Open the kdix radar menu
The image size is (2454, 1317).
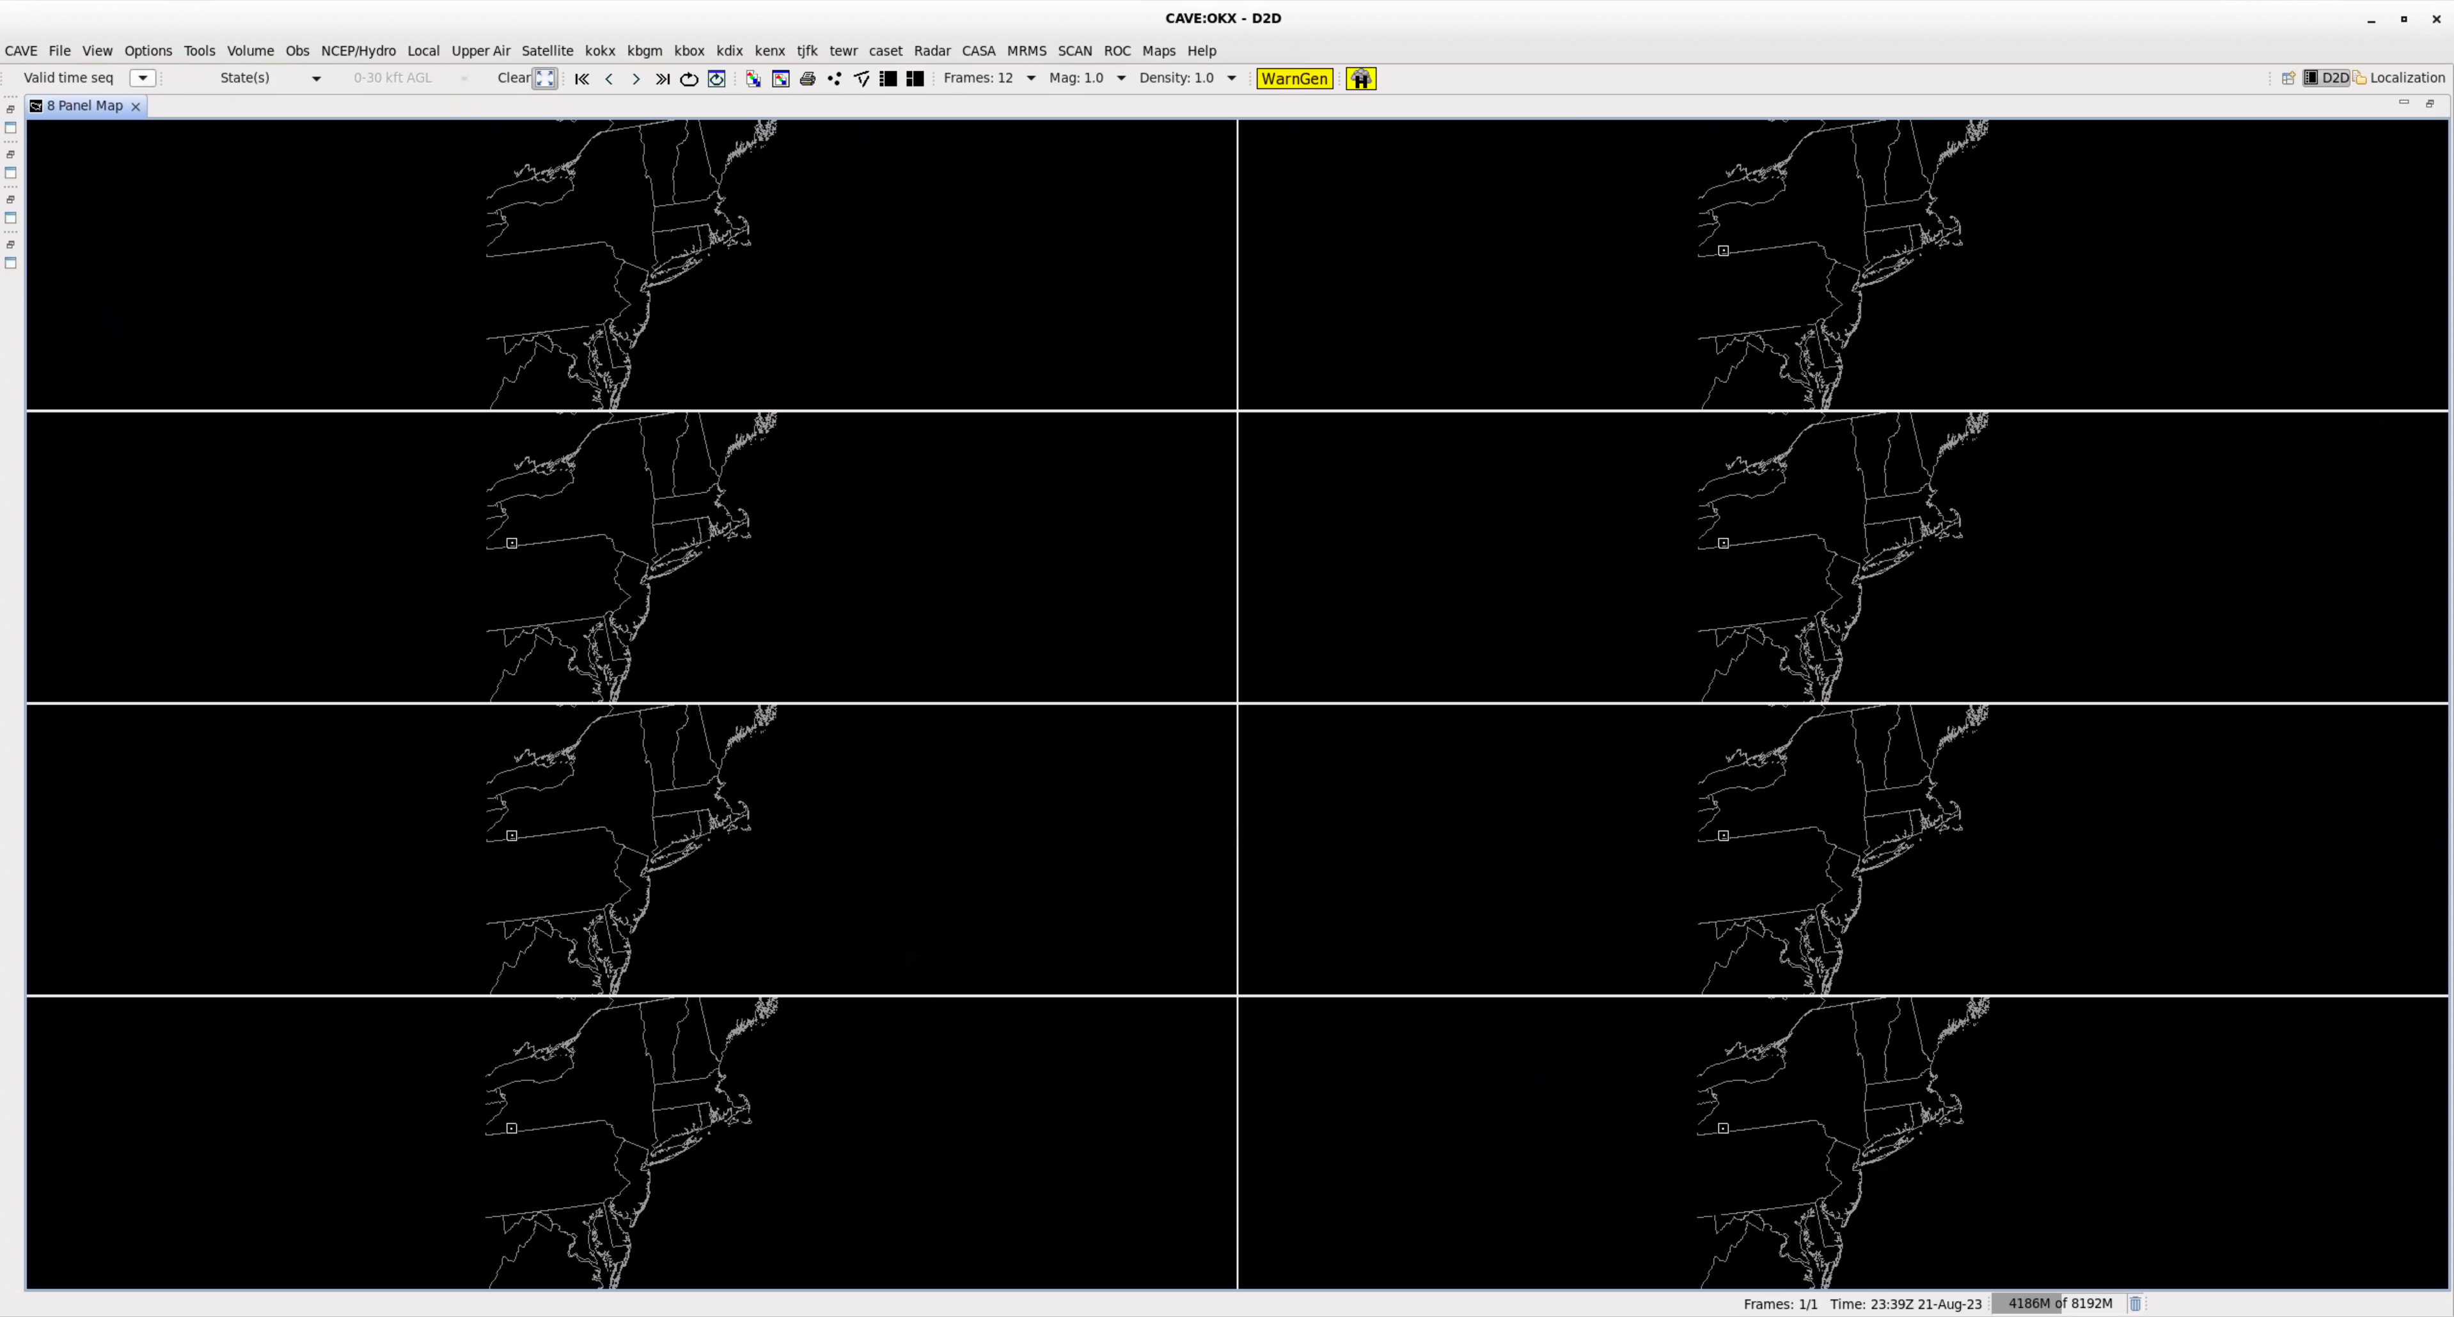pyautogui.click(x=730, y=51)
